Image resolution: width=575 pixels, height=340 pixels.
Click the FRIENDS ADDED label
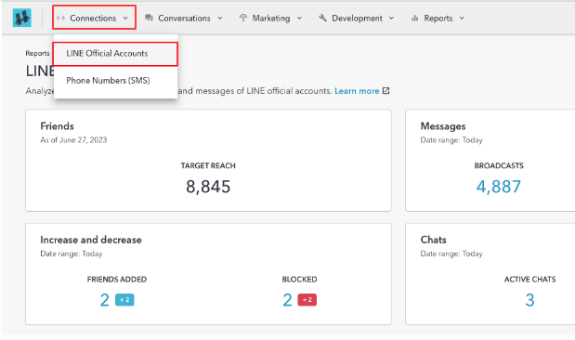pos(117,280)
